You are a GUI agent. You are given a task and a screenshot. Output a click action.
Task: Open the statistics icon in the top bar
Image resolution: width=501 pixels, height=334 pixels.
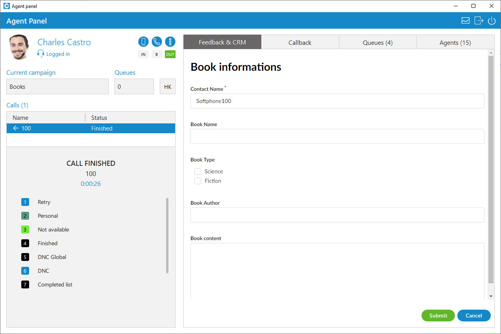click(466, 20)
